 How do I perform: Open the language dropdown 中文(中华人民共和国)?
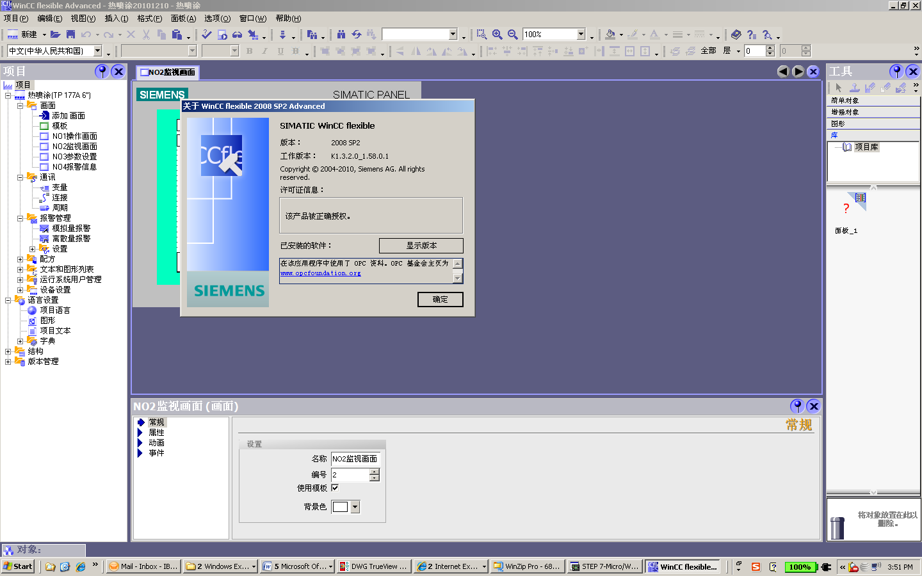click(98, 51)
